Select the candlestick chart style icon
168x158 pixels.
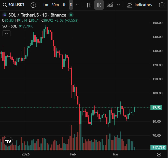pyautogui.click(x=99, y=5)
